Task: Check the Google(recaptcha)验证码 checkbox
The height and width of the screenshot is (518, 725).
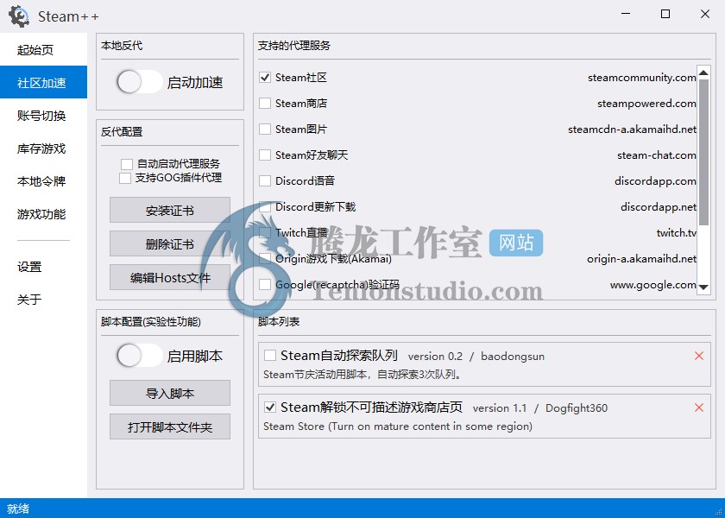Action: (265, 284)
